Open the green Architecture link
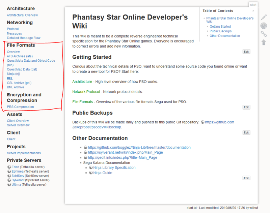The image size is (270, 213). pos(82,82)
